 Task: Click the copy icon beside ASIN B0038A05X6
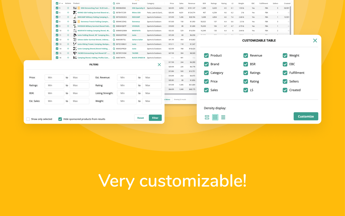pyautogui.click(x=114, y=8)
